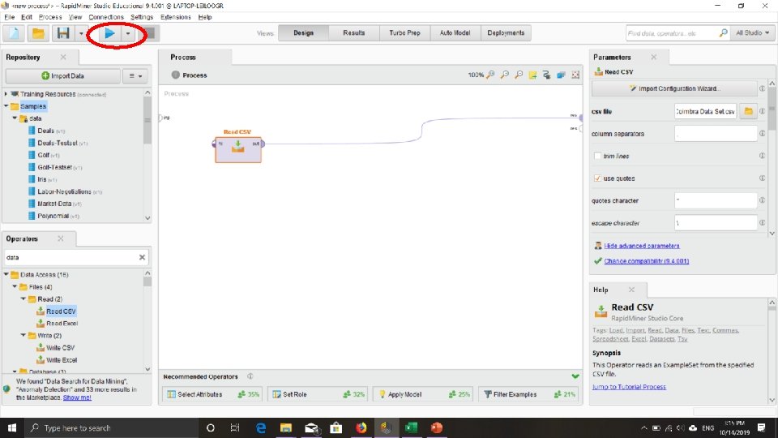This screenshot has width=778, height=438.
Task: Click the info icon next to use quotes
Action: point(762,178)
